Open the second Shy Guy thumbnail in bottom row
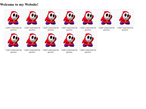Image resolution: width=146 pixels, height=109 pixels. click(32, 40)
